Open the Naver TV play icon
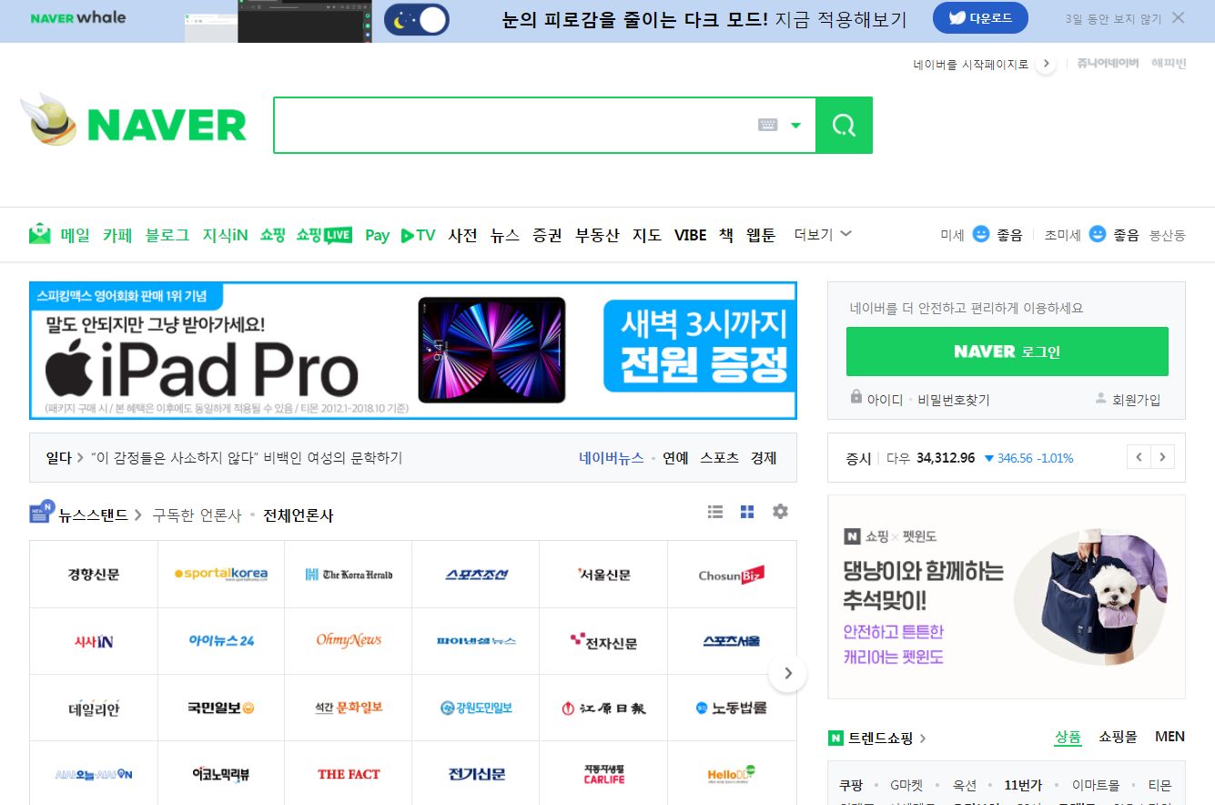This screenshot has height=805, width=1215. tap(418, 235)
